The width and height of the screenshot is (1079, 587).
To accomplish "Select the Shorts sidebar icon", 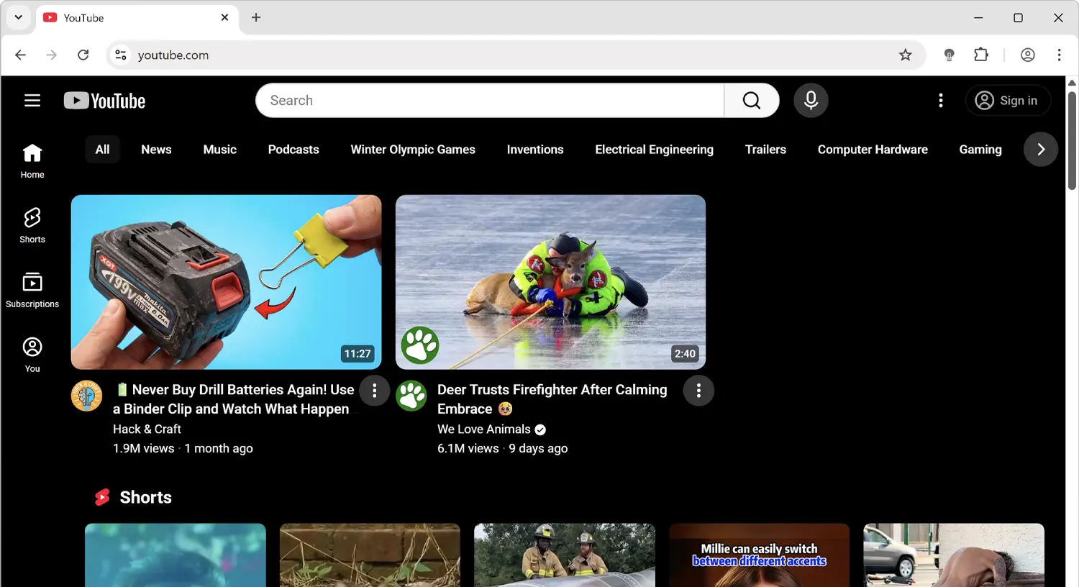I will tap(32, 223).
